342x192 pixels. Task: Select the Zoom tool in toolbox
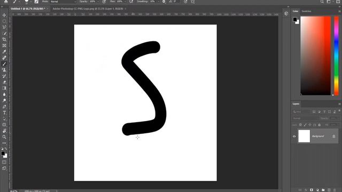point(4,137)
